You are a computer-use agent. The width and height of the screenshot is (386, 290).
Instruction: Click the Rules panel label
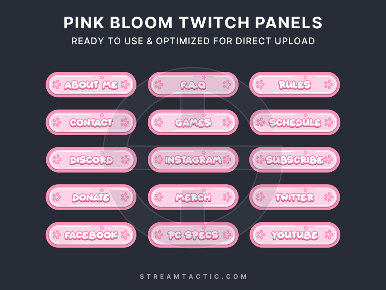pos(295,85)
